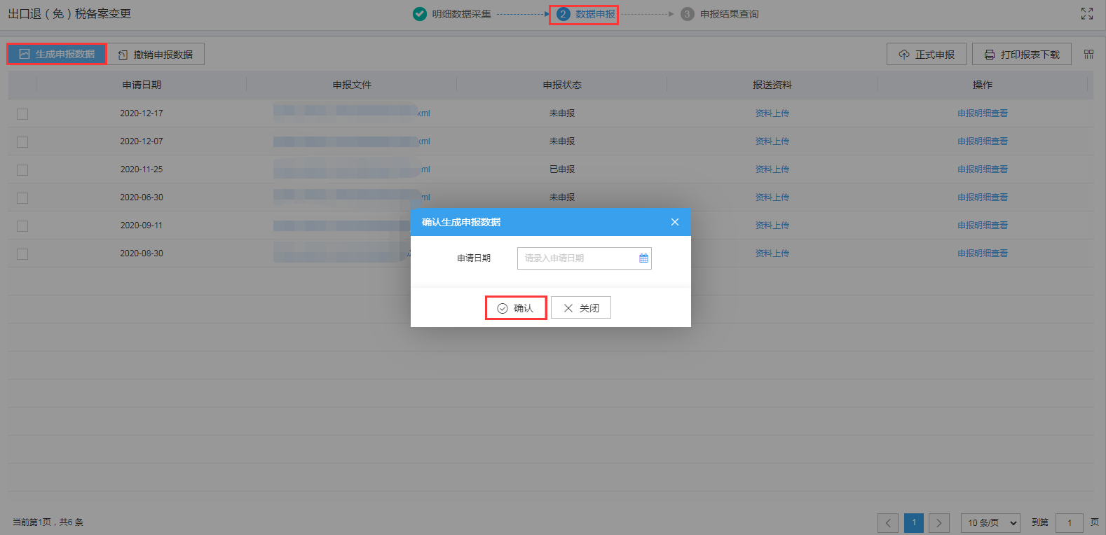Open xml file for 2020-12-07 row
1106x535 pixels.
click(352, 141)
